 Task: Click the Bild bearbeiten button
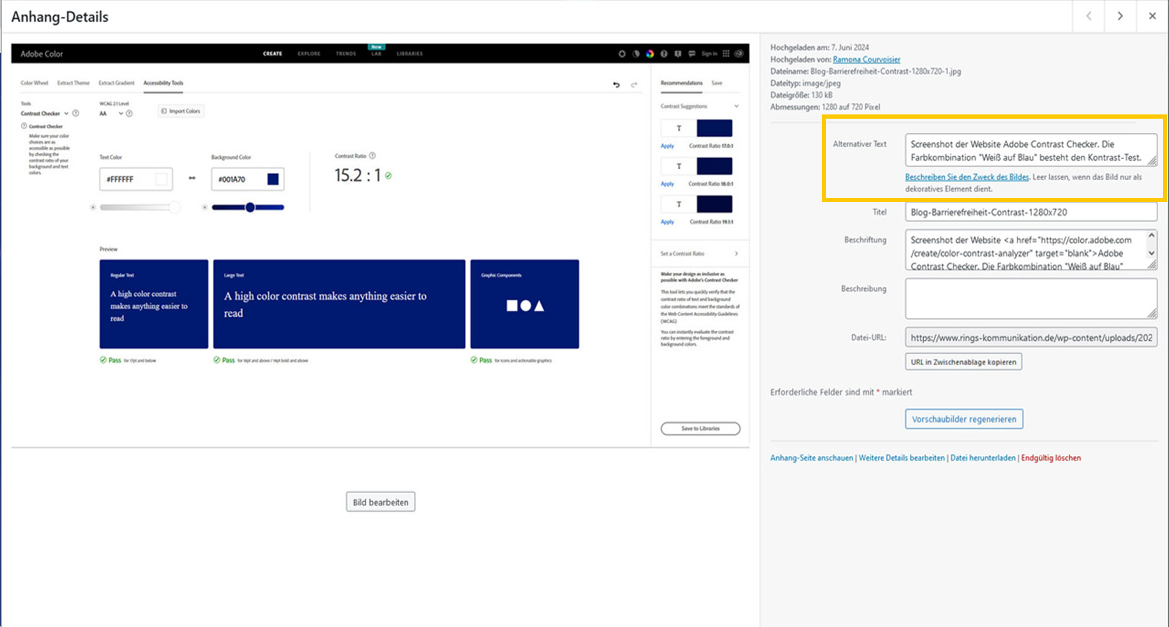tap(380, 502)
